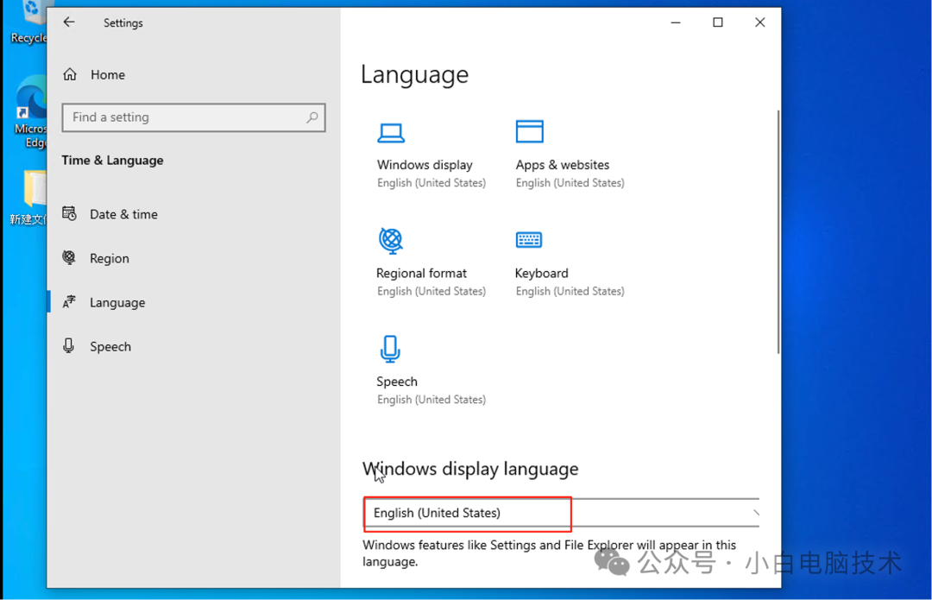Open the Windows display language tile
The width and height of the screenshot is (932, 600).
(425, 165)
